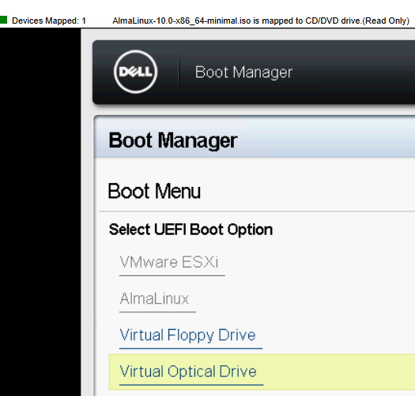
Task: Click the bold Boot Manager panel heading
Action: (x=173, y=140)
